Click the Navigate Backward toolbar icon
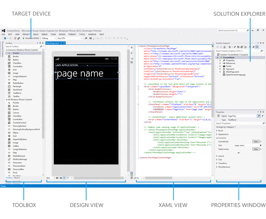 [5, 38]
